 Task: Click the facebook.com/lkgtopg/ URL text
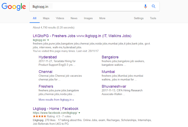pyautogui.click(x=55, y=113)
